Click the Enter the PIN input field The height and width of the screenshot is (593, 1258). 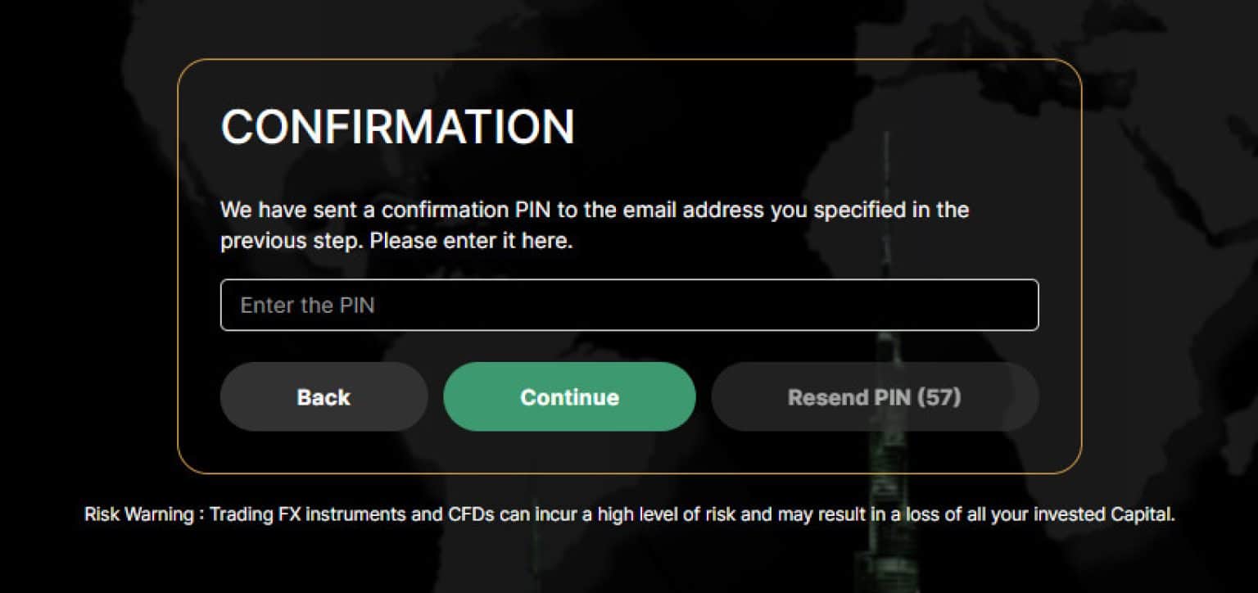click(x=629, y=305)
